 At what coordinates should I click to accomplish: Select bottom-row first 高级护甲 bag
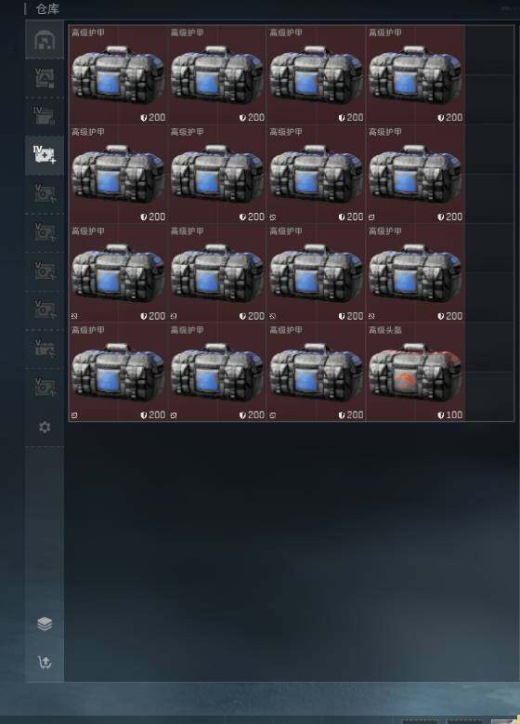118,372
